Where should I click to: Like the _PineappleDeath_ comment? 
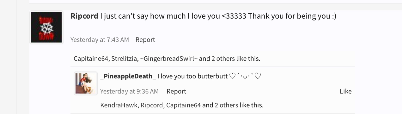coord(345,91)
